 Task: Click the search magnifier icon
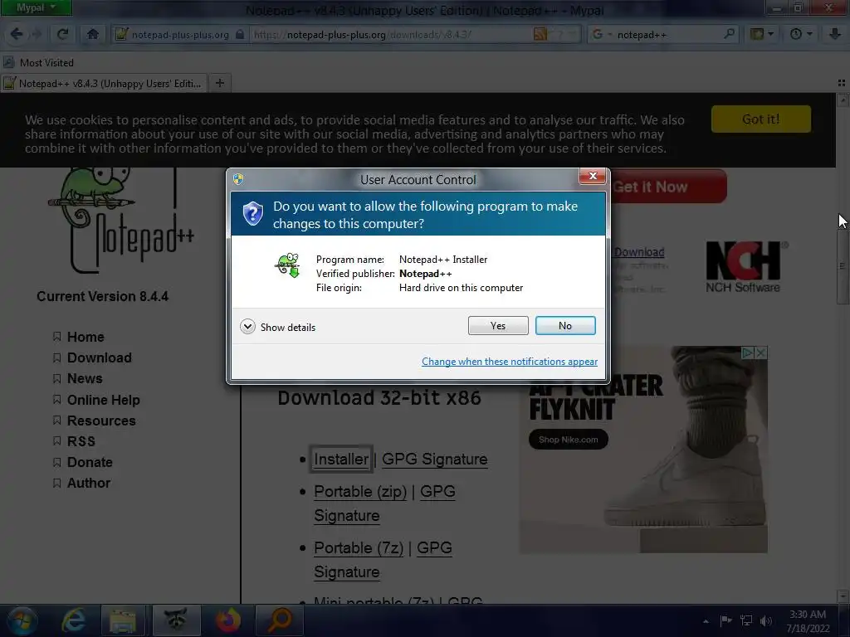[730, 34]
